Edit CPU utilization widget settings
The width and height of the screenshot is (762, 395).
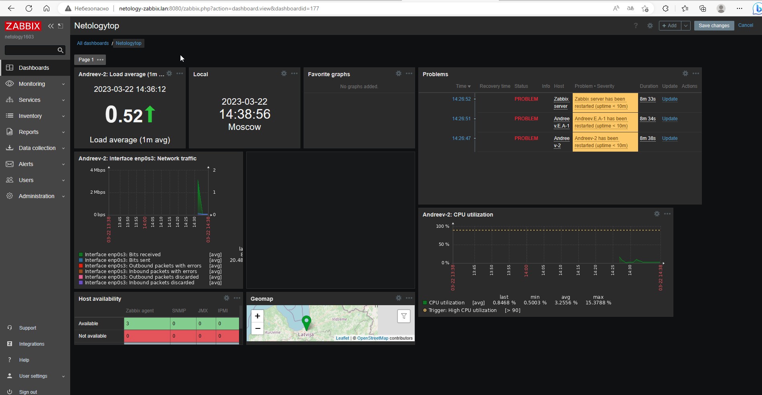click(657, 214)
